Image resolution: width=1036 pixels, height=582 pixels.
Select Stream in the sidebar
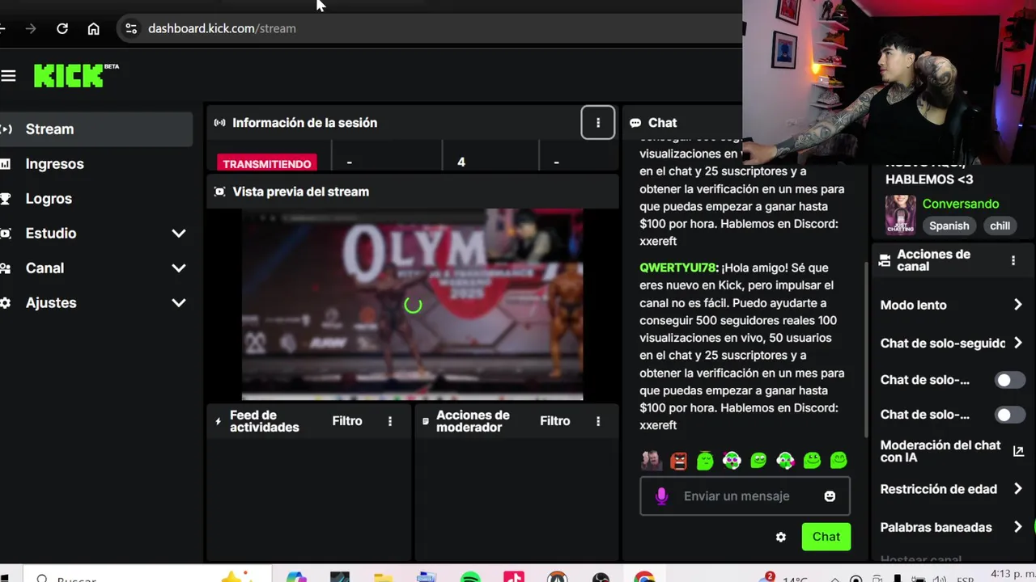coord(95,129)
